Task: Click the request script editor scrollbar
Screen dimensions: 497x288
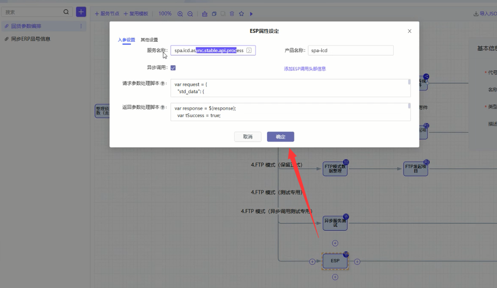Action: [x=409, y=82]
